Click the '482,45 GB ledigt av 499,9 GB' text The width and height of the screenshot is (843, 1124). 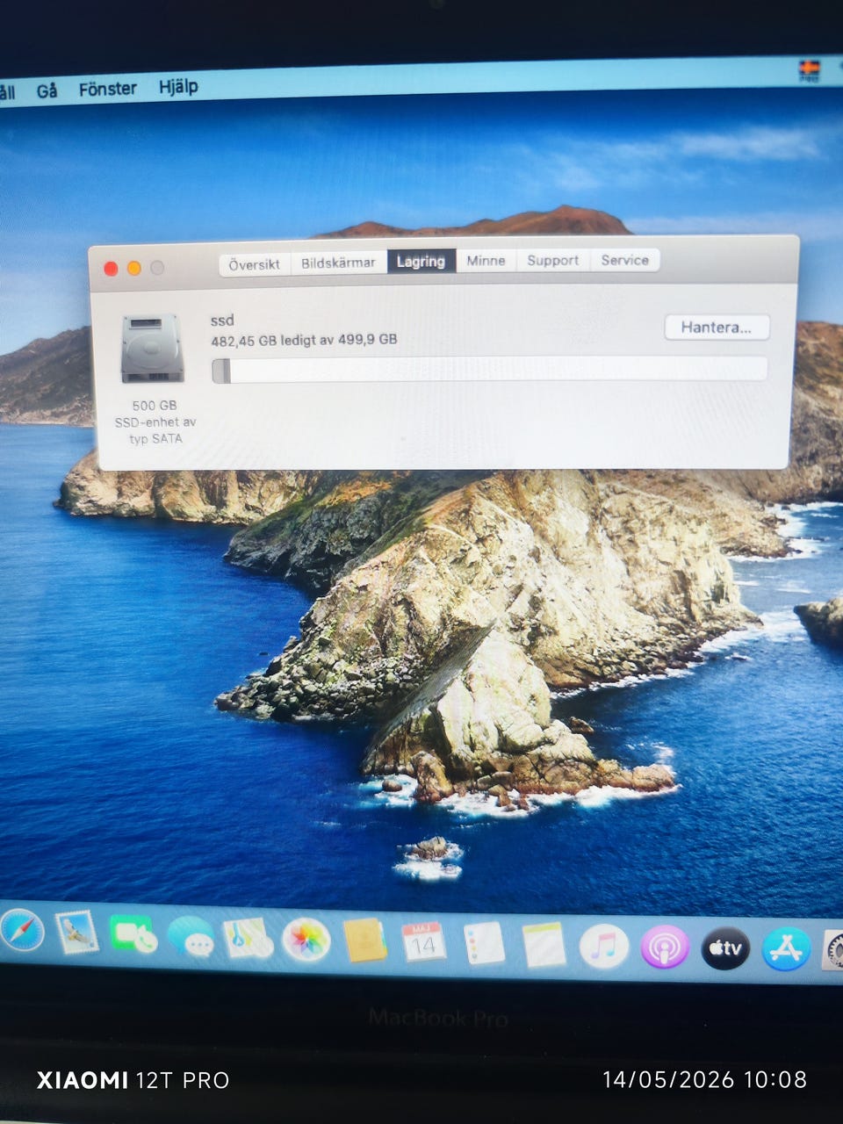tap(304, 340)
